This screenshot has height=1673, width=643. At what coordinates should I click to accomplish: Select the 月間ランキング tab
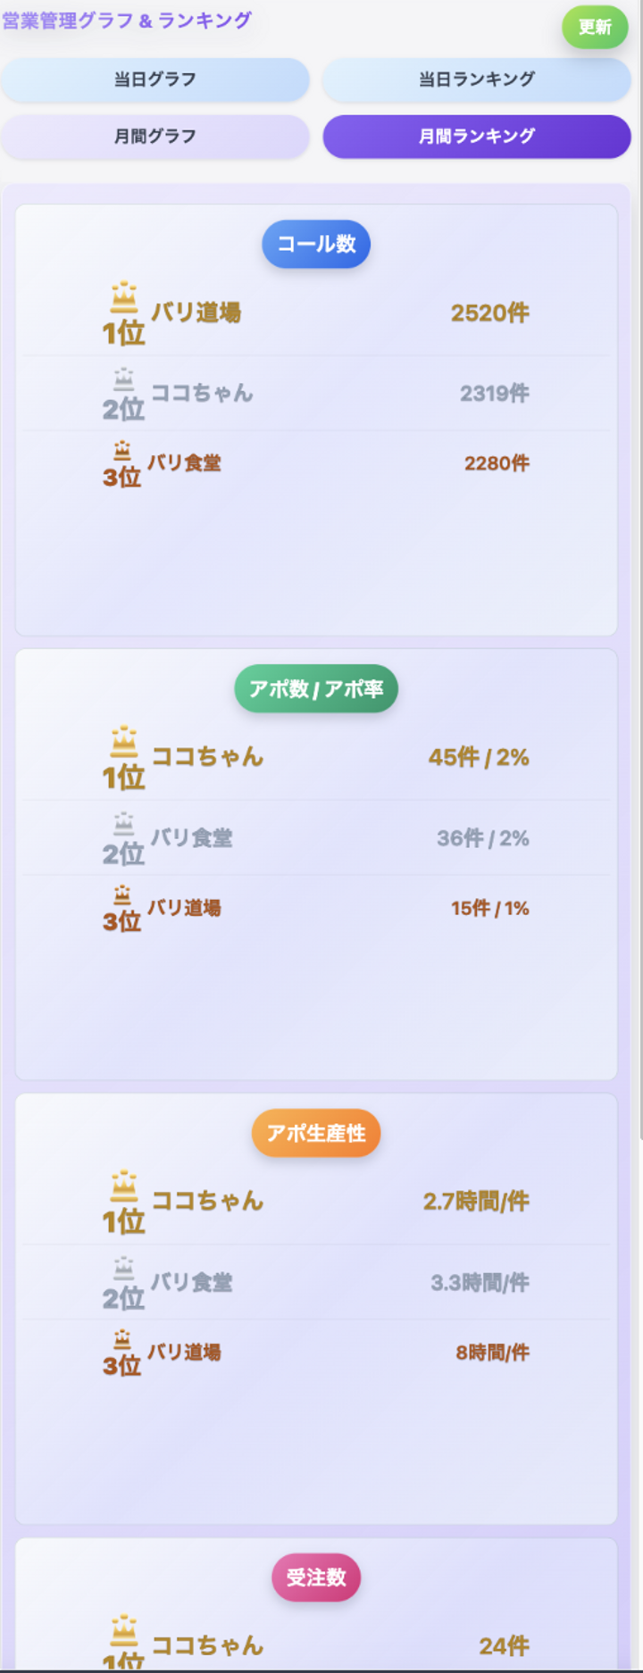pyautogui.click(x=477, y=137)
